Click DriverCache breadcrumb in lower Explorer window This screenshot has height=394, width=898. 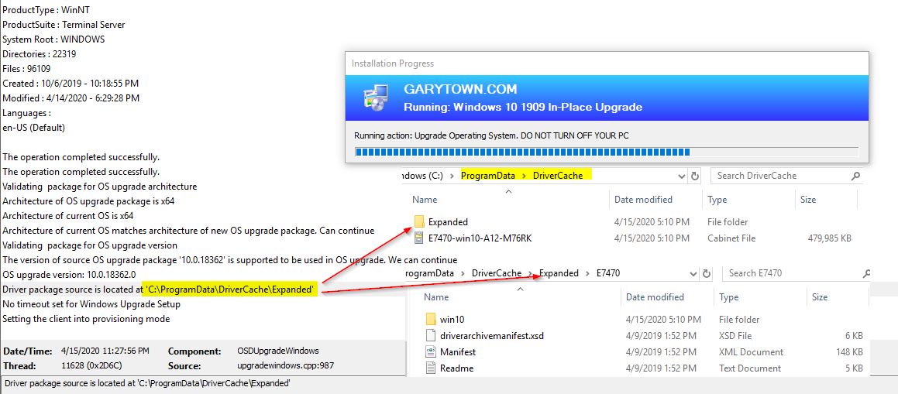pos(497,273)
